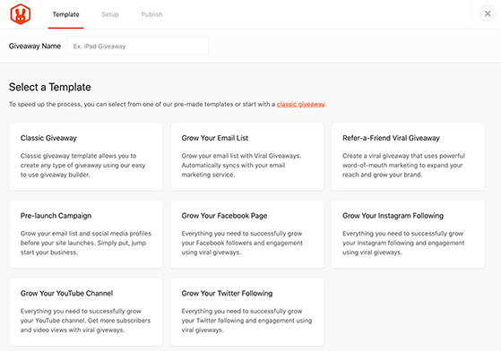This screenshot has height=351, width=501.
Task: Go to the Publish tab
Action: pyautogui.click(x=151, y=14)
